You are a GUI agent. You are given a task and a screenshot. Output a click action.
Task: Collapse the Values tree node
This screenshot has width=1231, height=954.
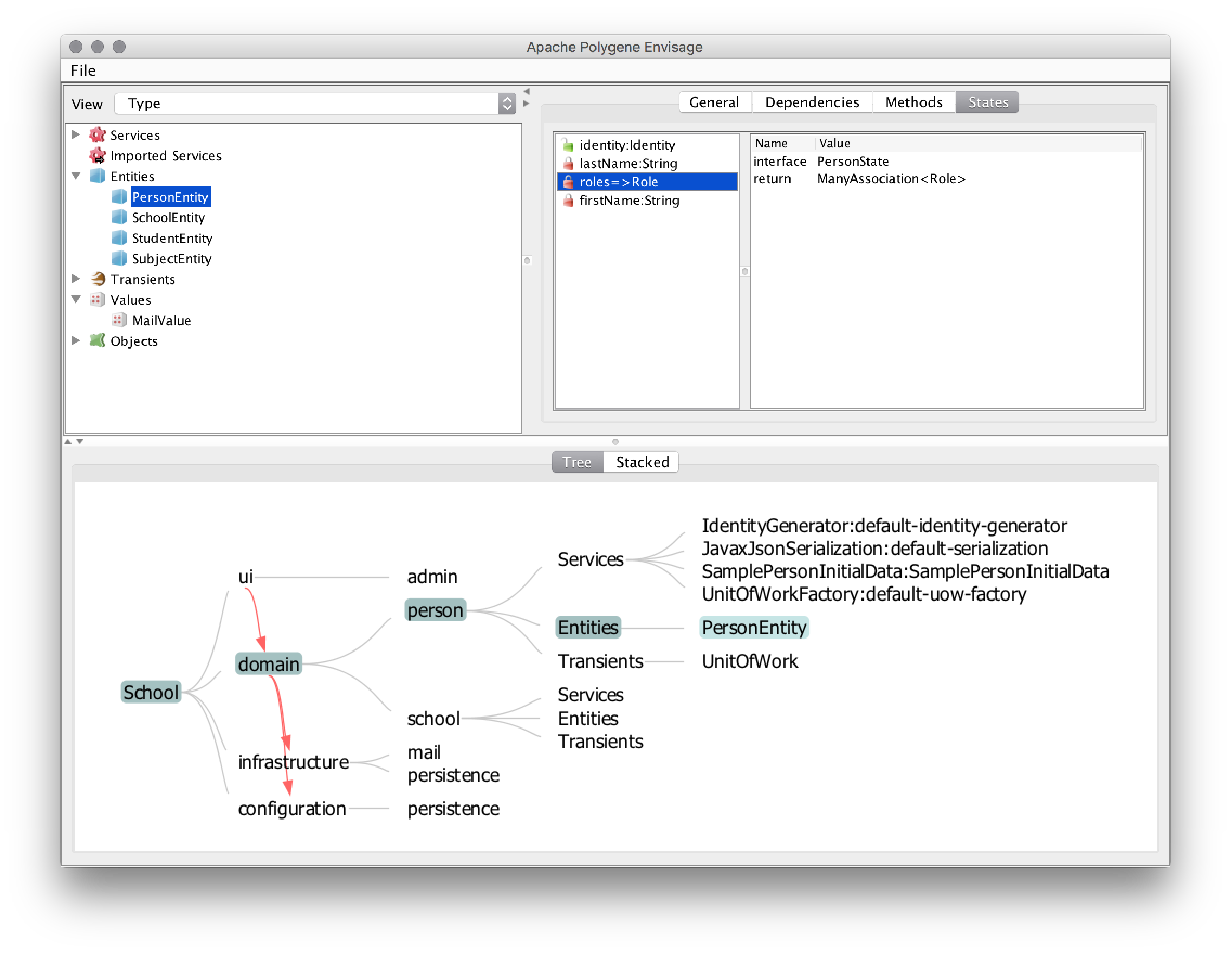click(76, 299)
